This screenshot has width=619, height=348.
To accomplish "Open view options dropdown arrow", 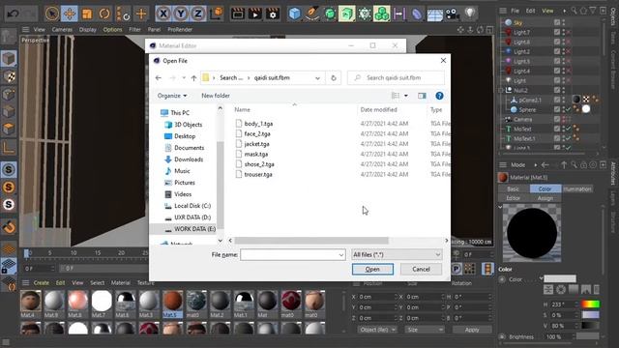I will coord(406,96).
